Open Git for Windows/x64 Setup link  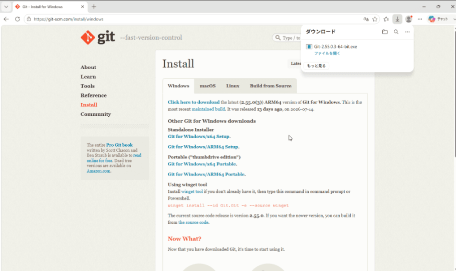198,136
